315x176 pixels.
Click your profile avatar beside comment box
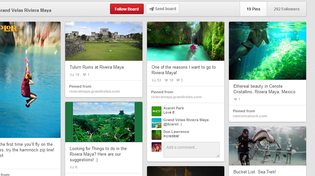click(x=157, y=147)
